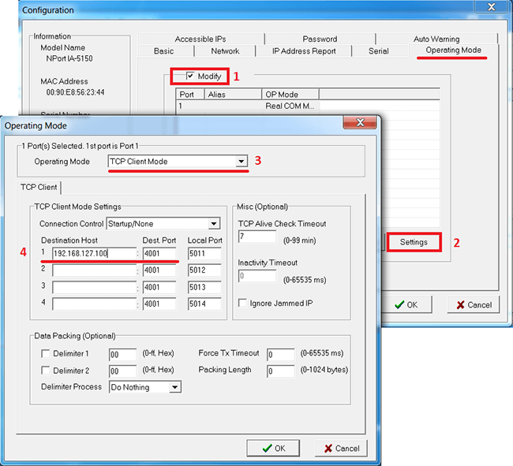513x466 pixels.
Task: Click Dest. Port field for row 2
Action: coord(159,270)
